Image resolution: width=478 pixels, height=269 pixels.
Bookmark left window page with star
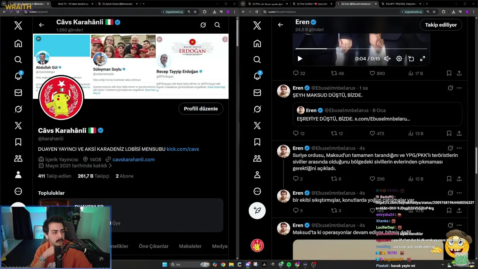[195, 12]
